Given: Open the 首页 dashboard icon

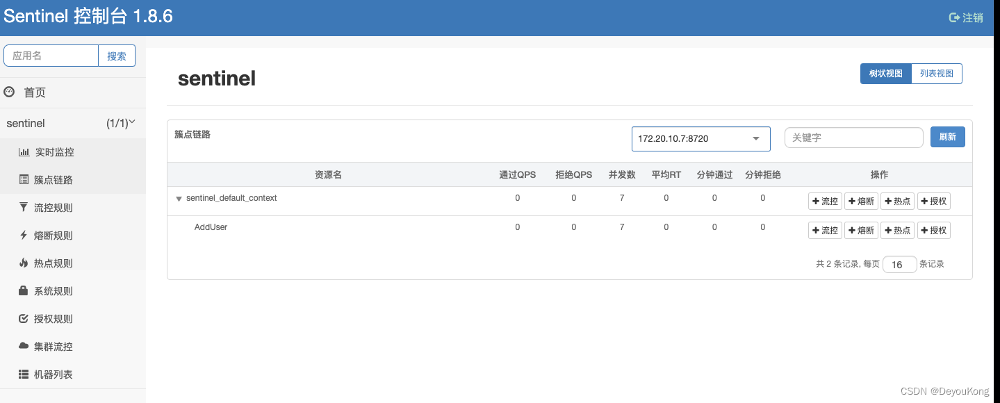Looking at the screenshot, I should pos(9,92).
